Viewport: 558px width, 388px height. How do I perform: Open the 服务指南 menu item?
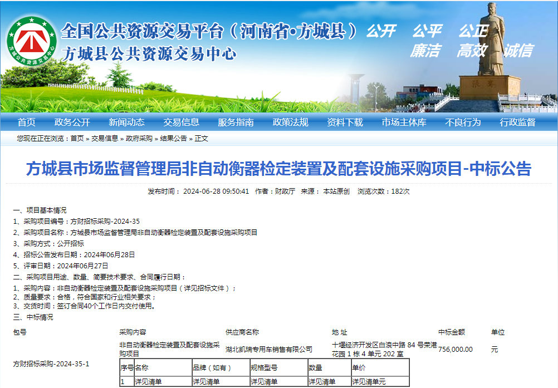click(x=236, y=122)
